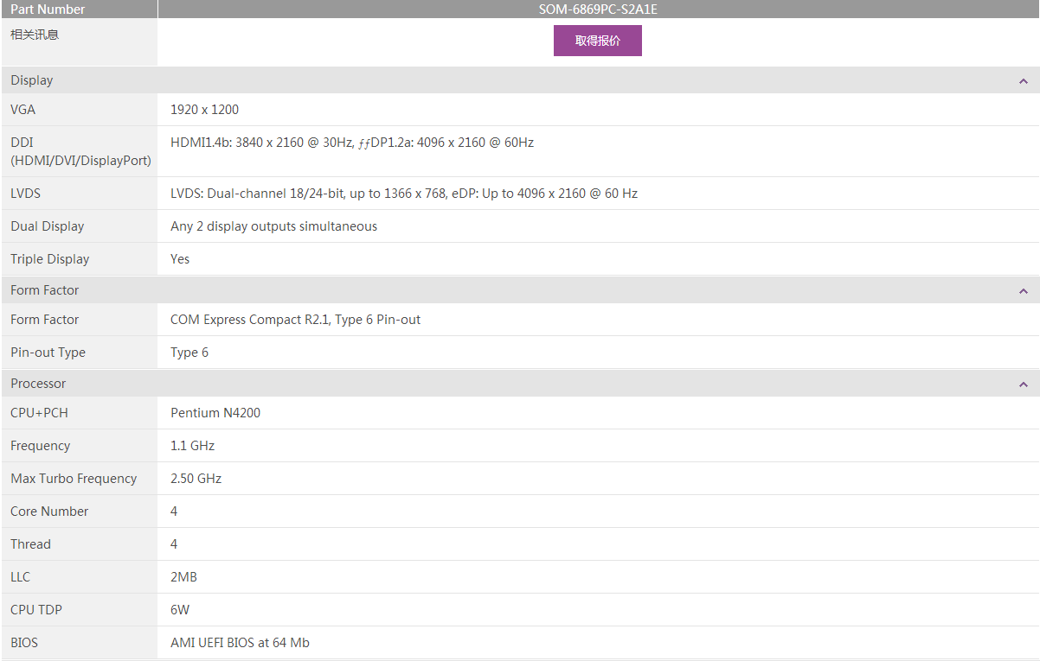Select the Pin-out Type value Type 6
Screen dimensions: 1040x661
click(189, 353)
